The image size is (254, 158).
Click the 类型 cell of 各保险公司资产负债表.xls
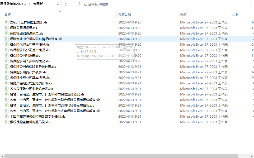204,72
